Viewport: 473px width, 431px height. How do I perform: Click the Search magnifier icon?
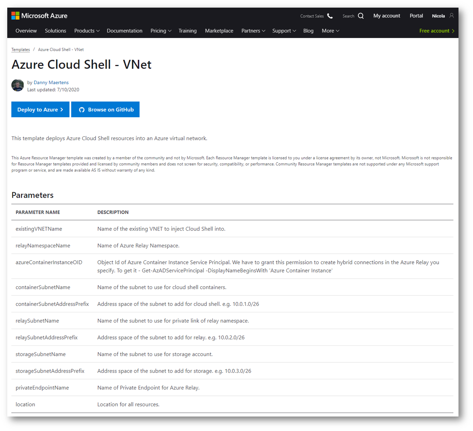click(x=361, y=16)
